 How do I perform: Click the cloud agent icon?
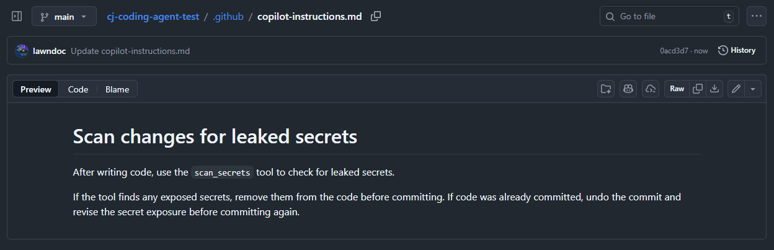click(x=651, y=89)
